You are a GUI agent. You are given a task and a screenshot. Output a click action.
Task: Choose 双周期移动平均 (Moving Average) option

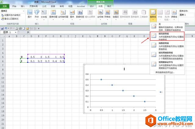(x=167, y=65)
